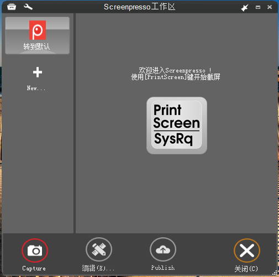Open editor with pencil and ruler icon
The width and height of the screenshot is (279, 277).
click(99, 249)
